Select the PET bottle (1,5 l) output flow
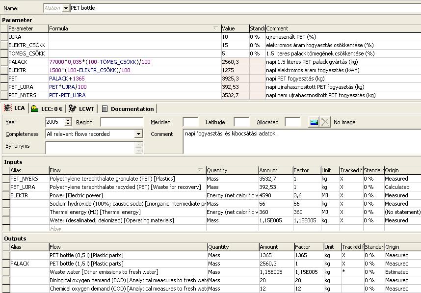 tap(86, 264)
